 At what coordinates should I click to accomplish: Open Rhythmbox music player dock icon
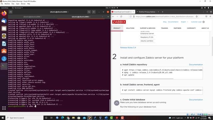coord(4,36)
